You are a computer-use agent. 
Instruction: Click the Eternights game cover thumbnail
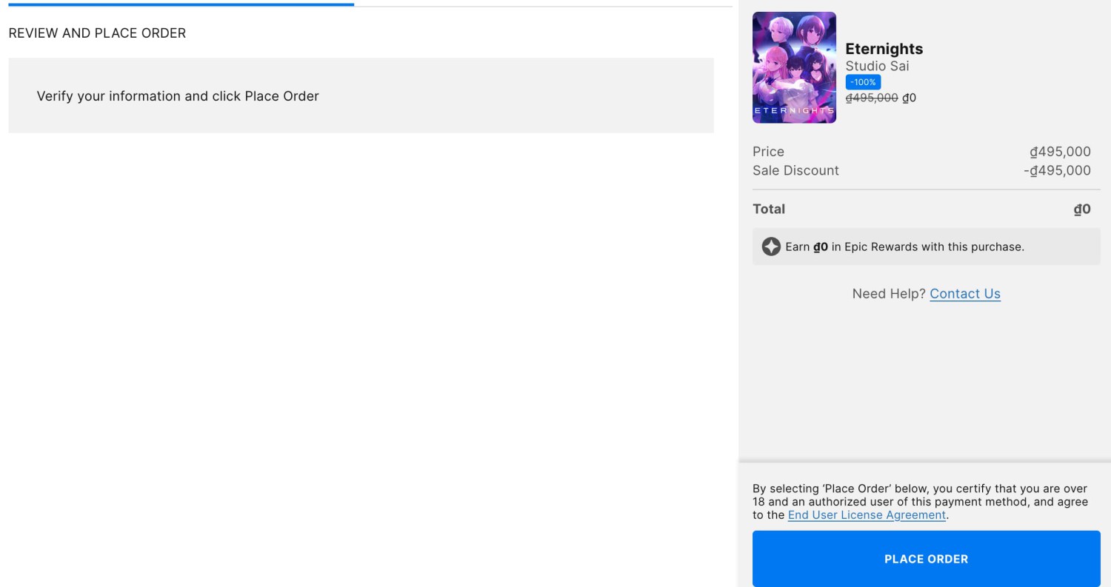click(794, 67)
